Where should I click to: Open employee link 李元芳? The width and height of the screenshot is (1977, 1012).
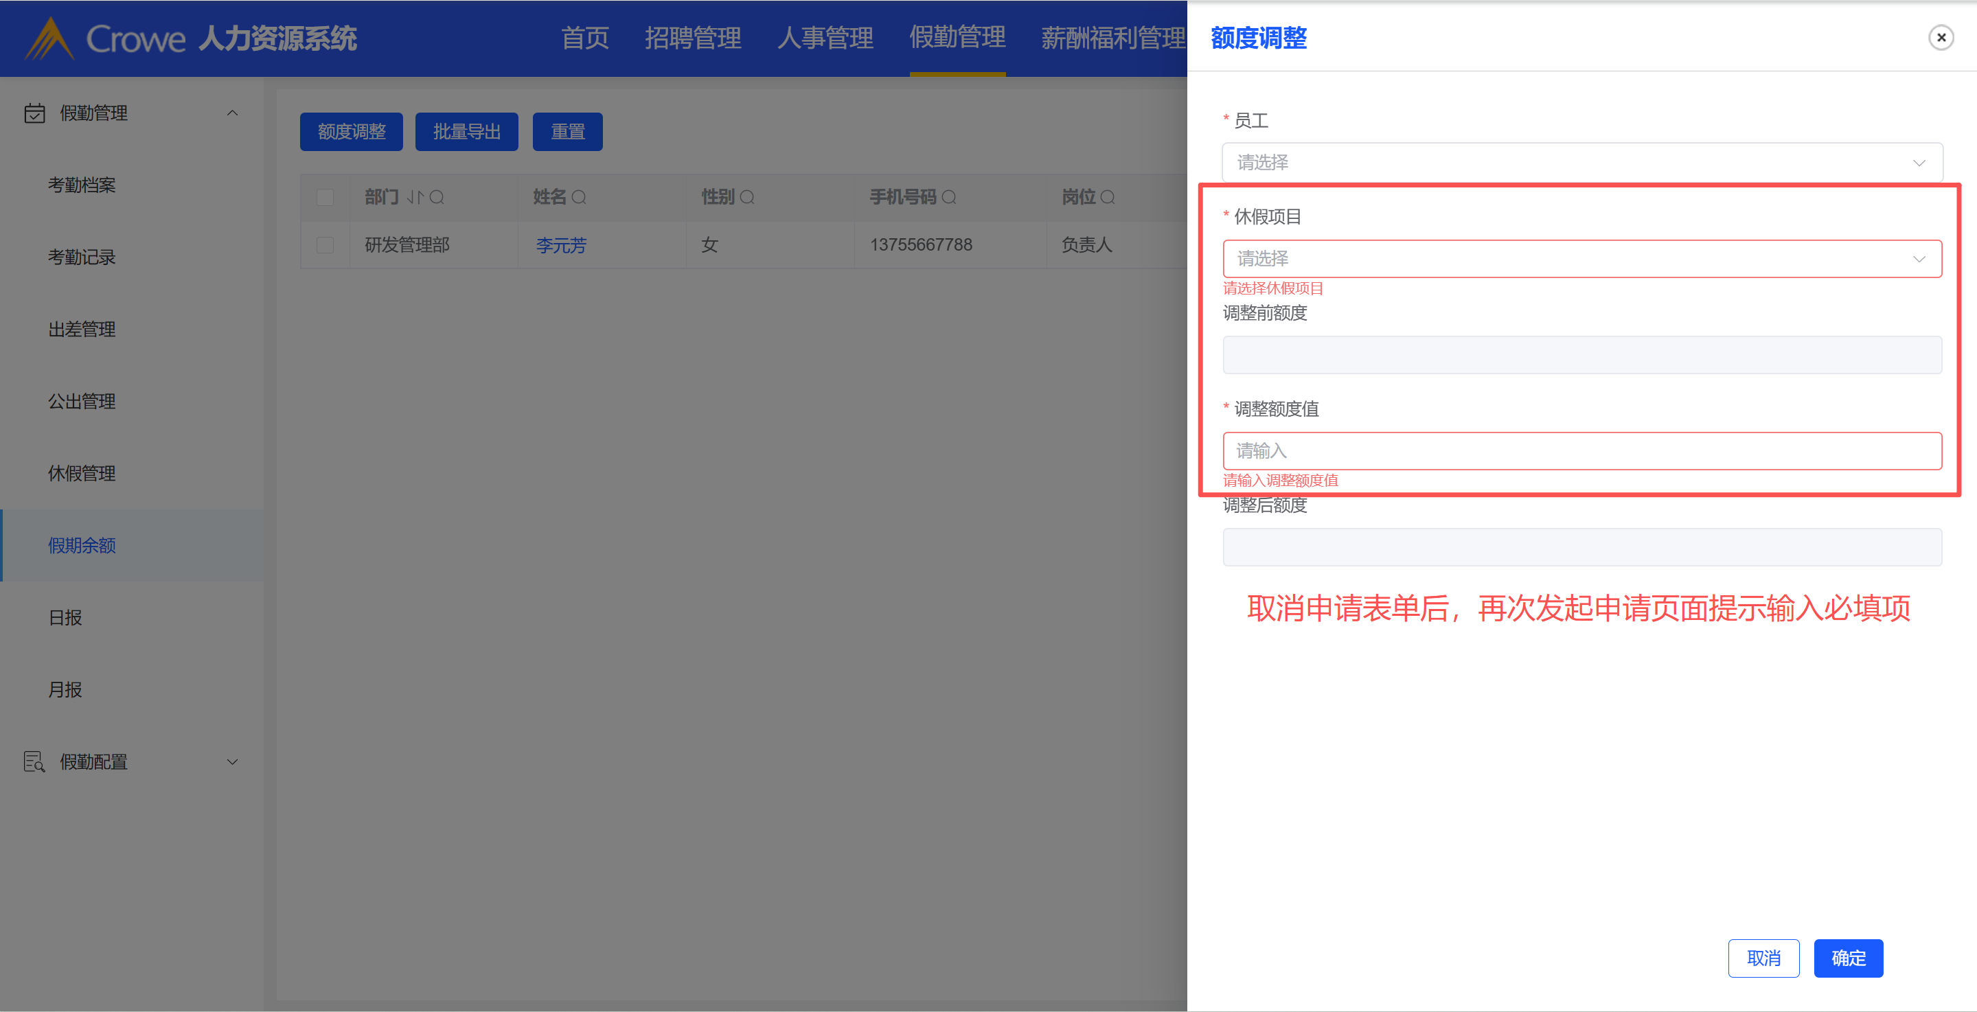coord(561,246)
